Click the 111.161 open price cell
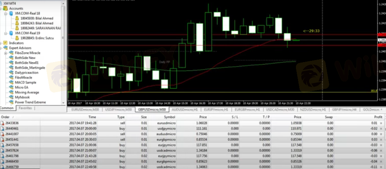 tap(202, 129)
